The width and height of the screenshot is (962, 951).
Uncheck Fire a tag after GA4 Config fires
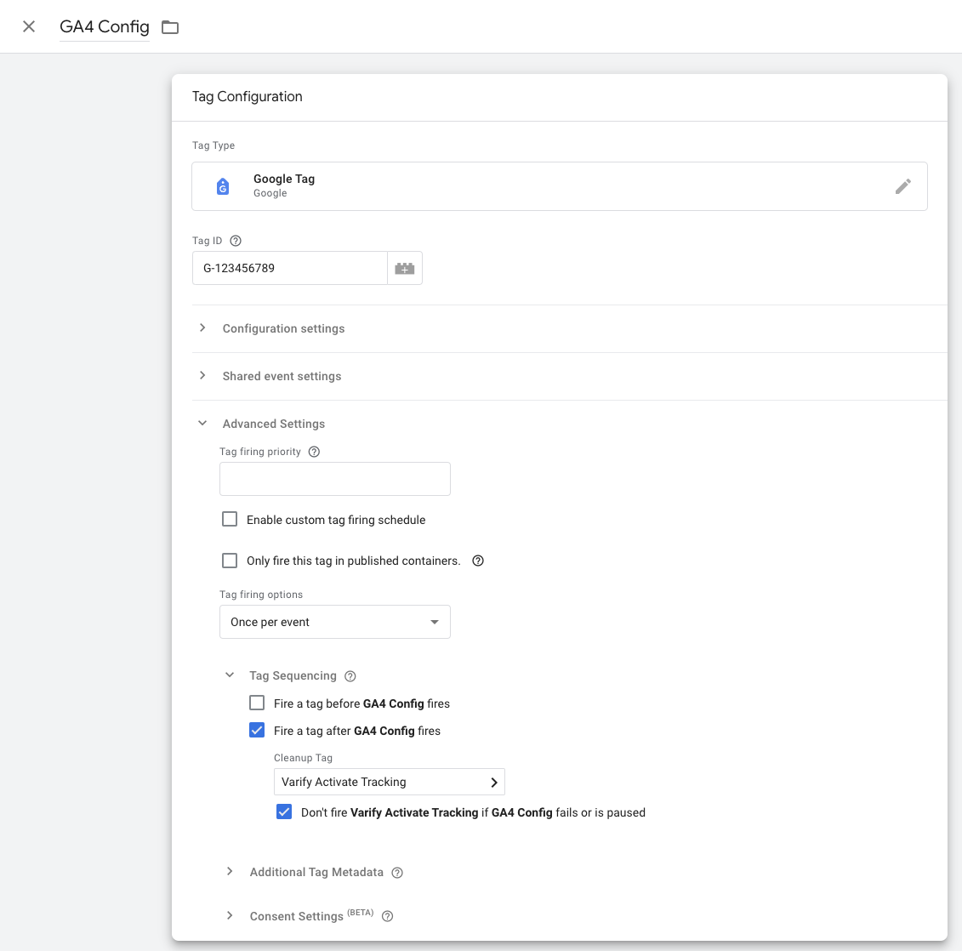[257, 730]
